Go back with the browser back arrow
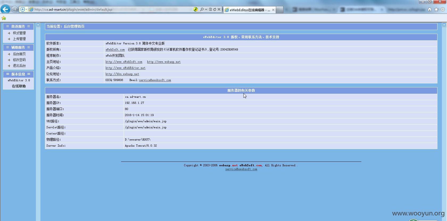This screenshot has width=447, height=221. [5, 9]
